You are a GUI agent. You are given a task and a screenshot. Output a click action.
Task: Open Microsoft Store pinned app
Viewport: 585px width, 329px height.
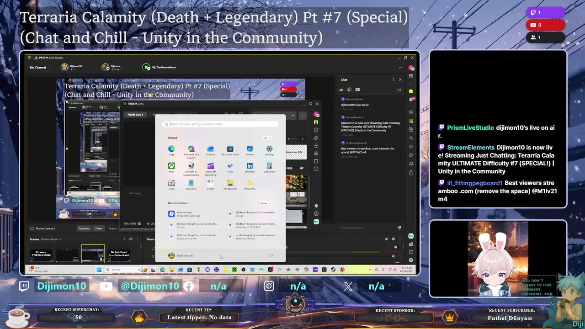click(x=230, y=150)
